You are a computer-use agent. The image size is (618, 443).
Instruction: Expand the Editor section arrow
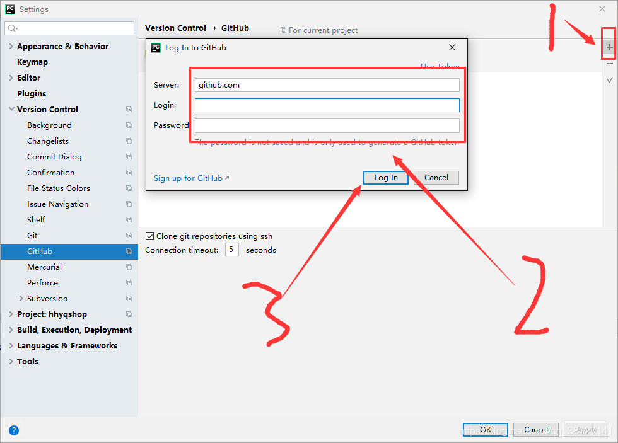[x=11, y=78]
